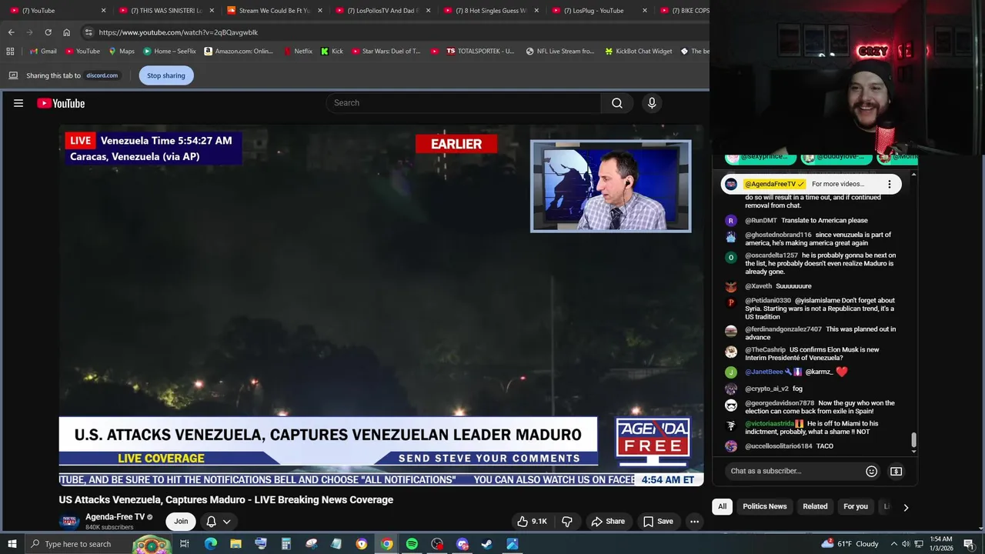The image size is (985, 554).
Task: Like the video with the thumbs up
Action: (x=533, y=521)
